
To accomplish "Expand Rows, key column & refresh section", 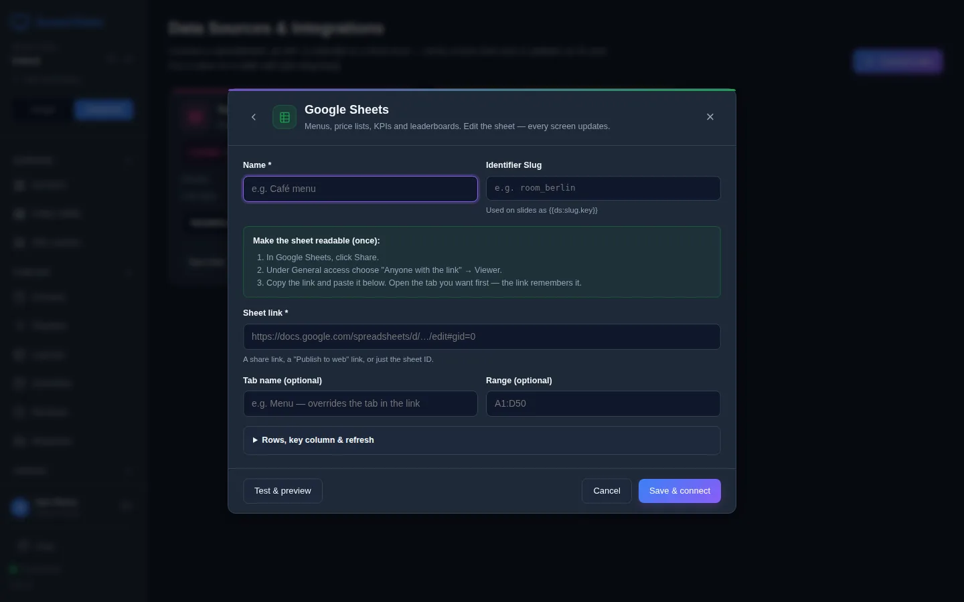I will [482, 440].
